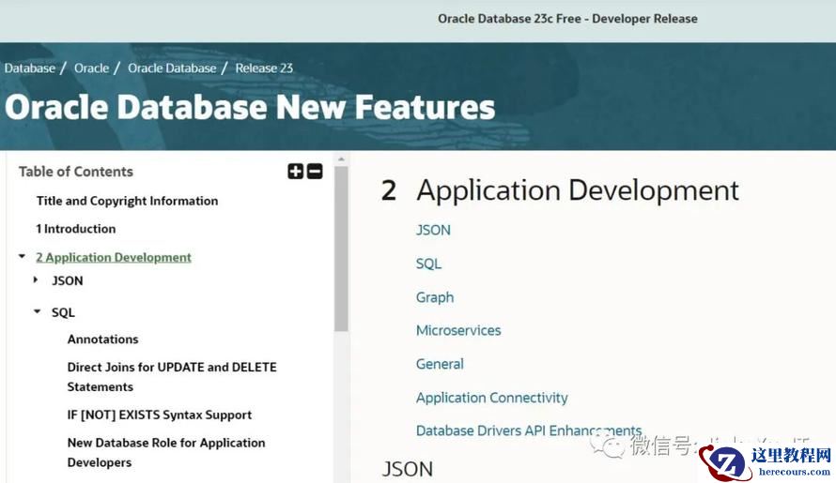Follow the Microservices link
This screenshot has width=836, height=483.
[458, 331]
